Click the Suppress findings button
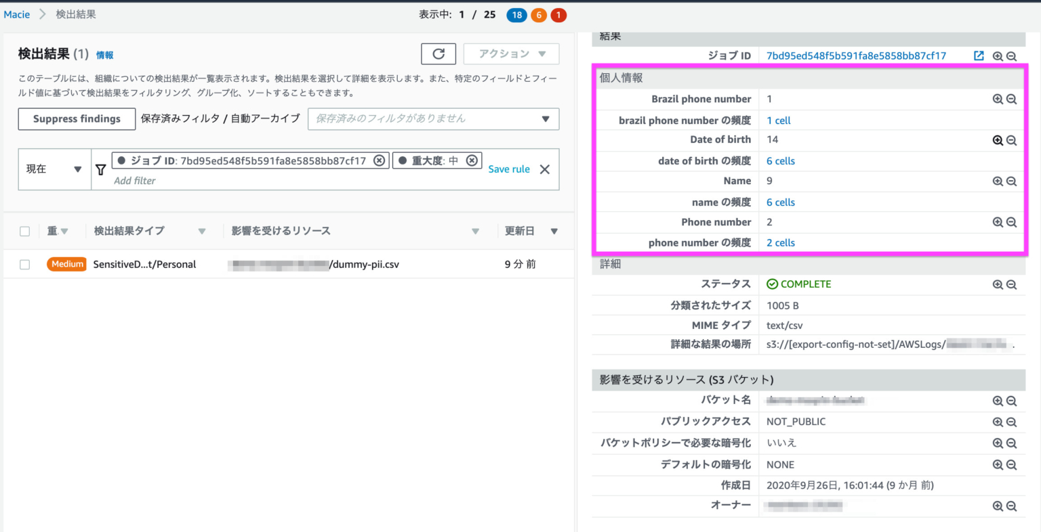 coord(76,118)
